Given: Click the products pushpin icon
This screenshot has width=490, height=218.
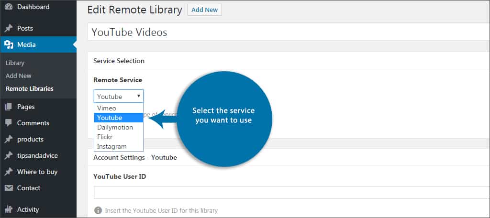Looking at the screenshot, I should [9, 139].
